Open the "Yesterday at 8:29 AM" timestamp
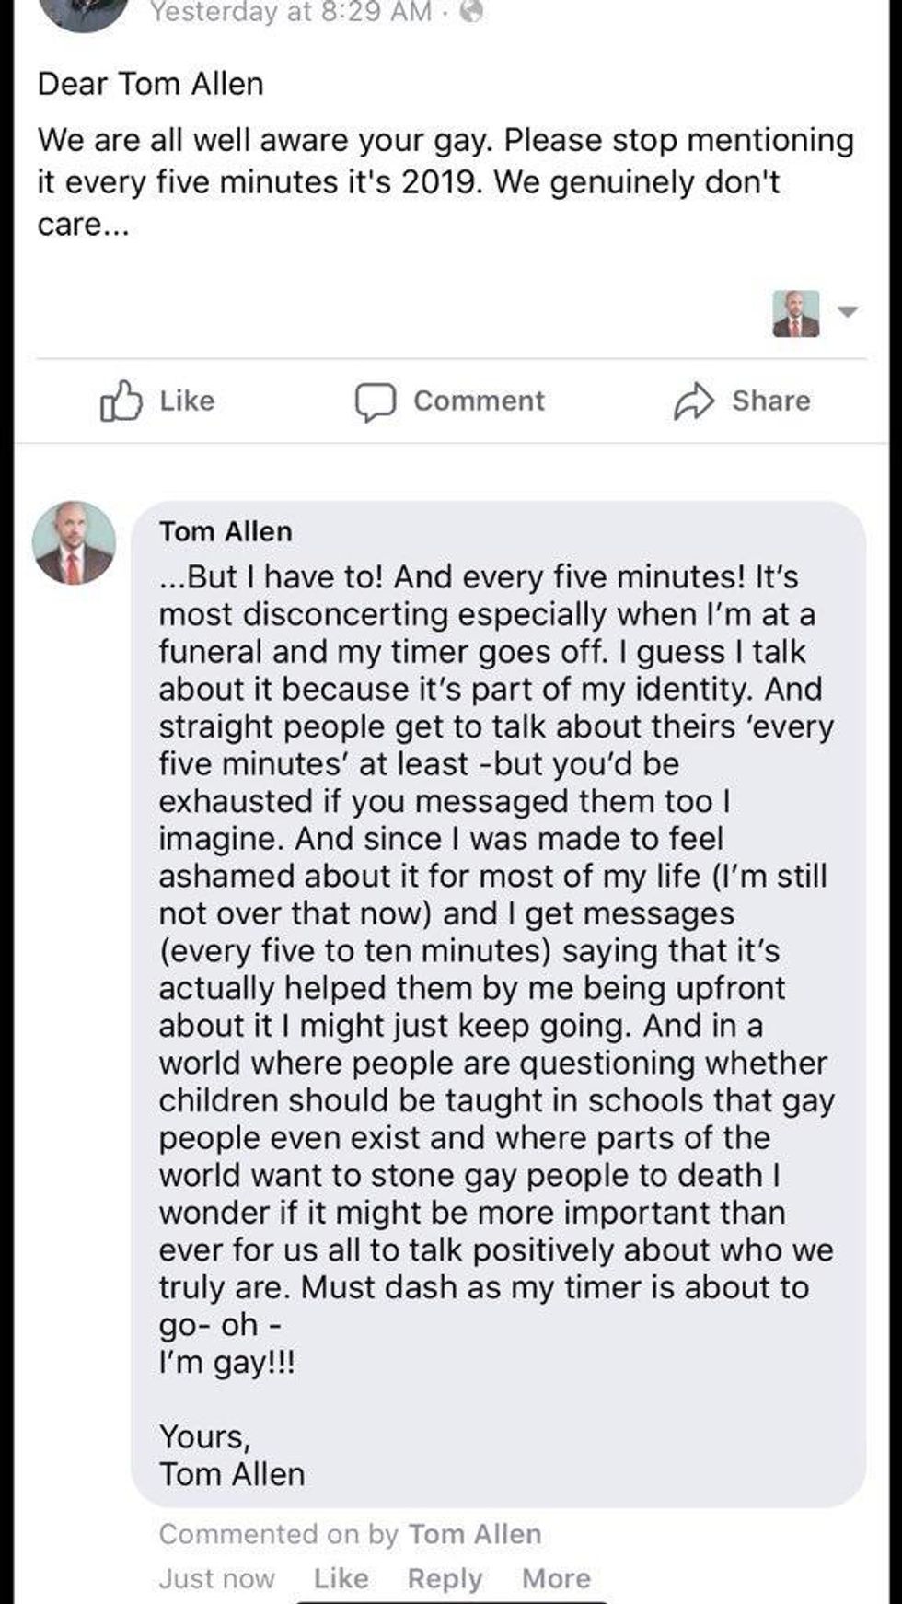 pos(291,12)
